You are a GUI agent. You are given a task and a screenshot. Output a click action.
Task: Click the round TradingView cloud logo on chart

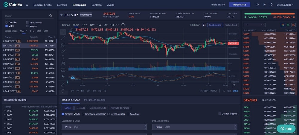click(73, 78)
